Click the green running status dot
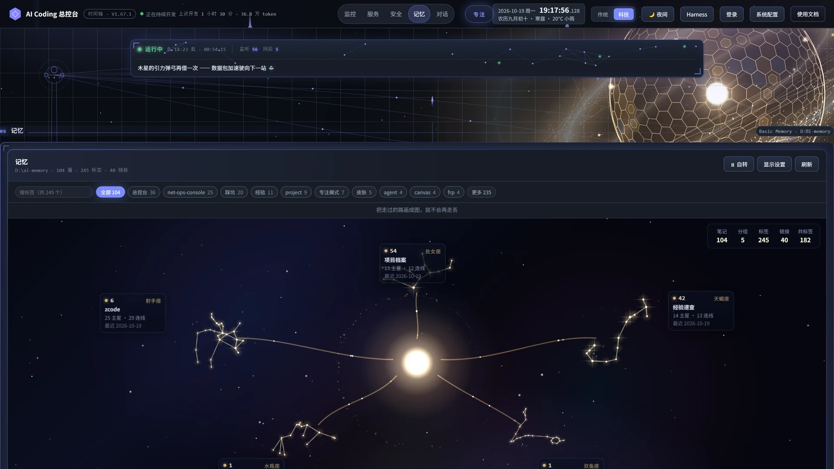834x469 pixels. tap(140, 49)
